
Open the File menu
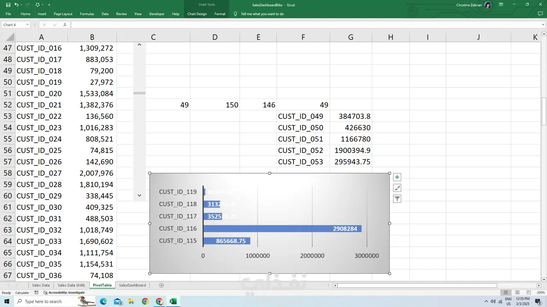(8, 14)
